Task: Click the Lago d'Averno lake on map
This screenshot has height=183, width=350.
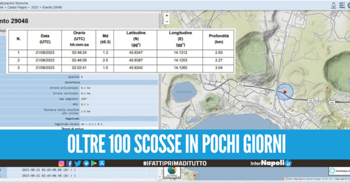Action: point(184,91)
